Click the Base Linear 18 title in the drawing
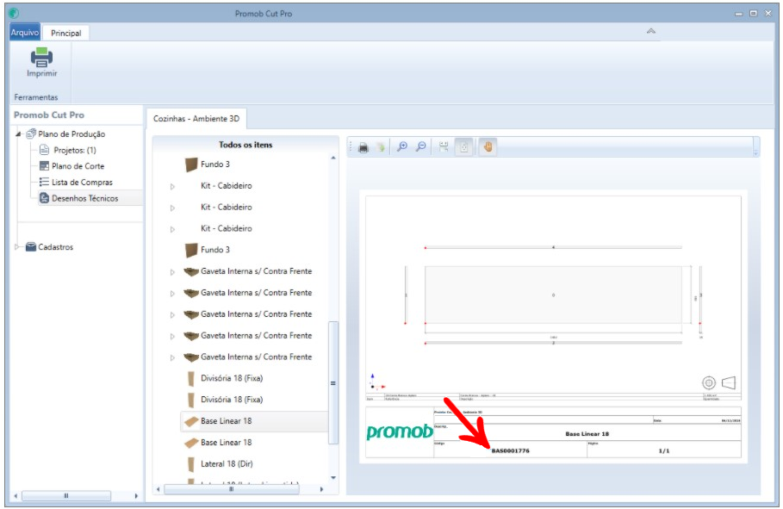783x509 pixels. pos(587,433)
